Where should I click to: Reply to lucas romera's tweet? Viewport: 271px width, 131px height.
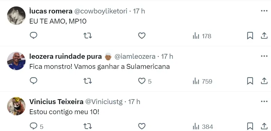click(x=34, y=36)
